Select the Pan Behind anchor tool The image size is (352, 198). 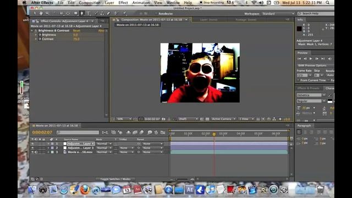pyautogui.click(x=68, y=13)
